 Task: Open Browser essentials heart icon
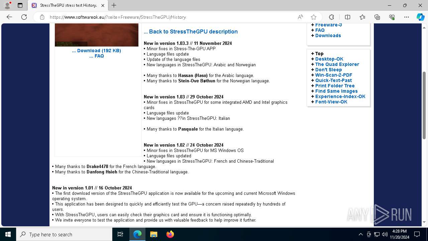pos(392,17)
